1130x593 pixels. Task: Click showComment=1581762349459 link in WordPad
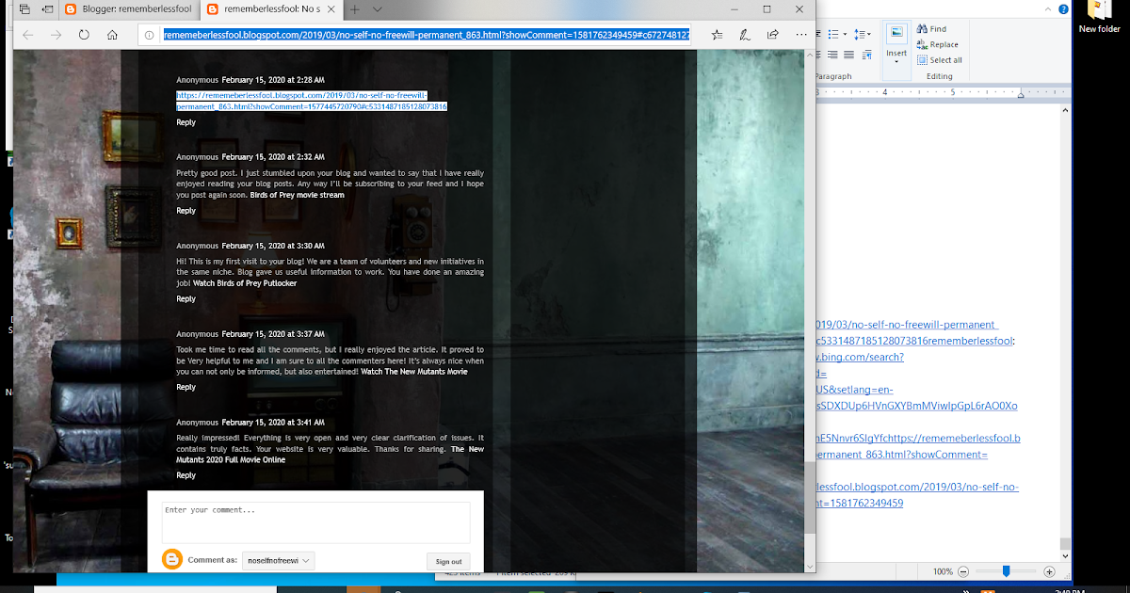[861, 503]
